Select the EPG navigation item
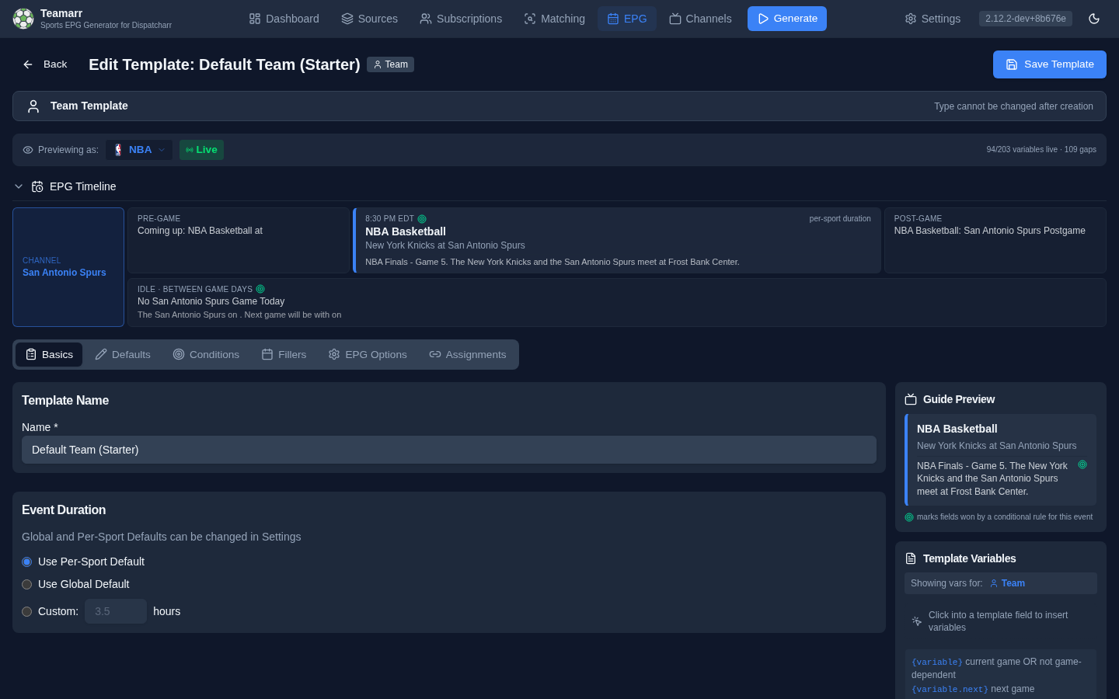 [x=627, y=19]
